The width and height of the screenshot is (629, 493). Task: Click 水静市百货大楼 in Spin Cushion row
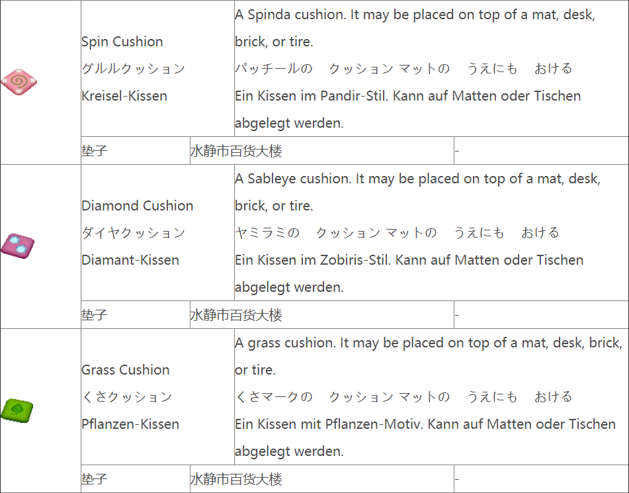click(236, 151)
